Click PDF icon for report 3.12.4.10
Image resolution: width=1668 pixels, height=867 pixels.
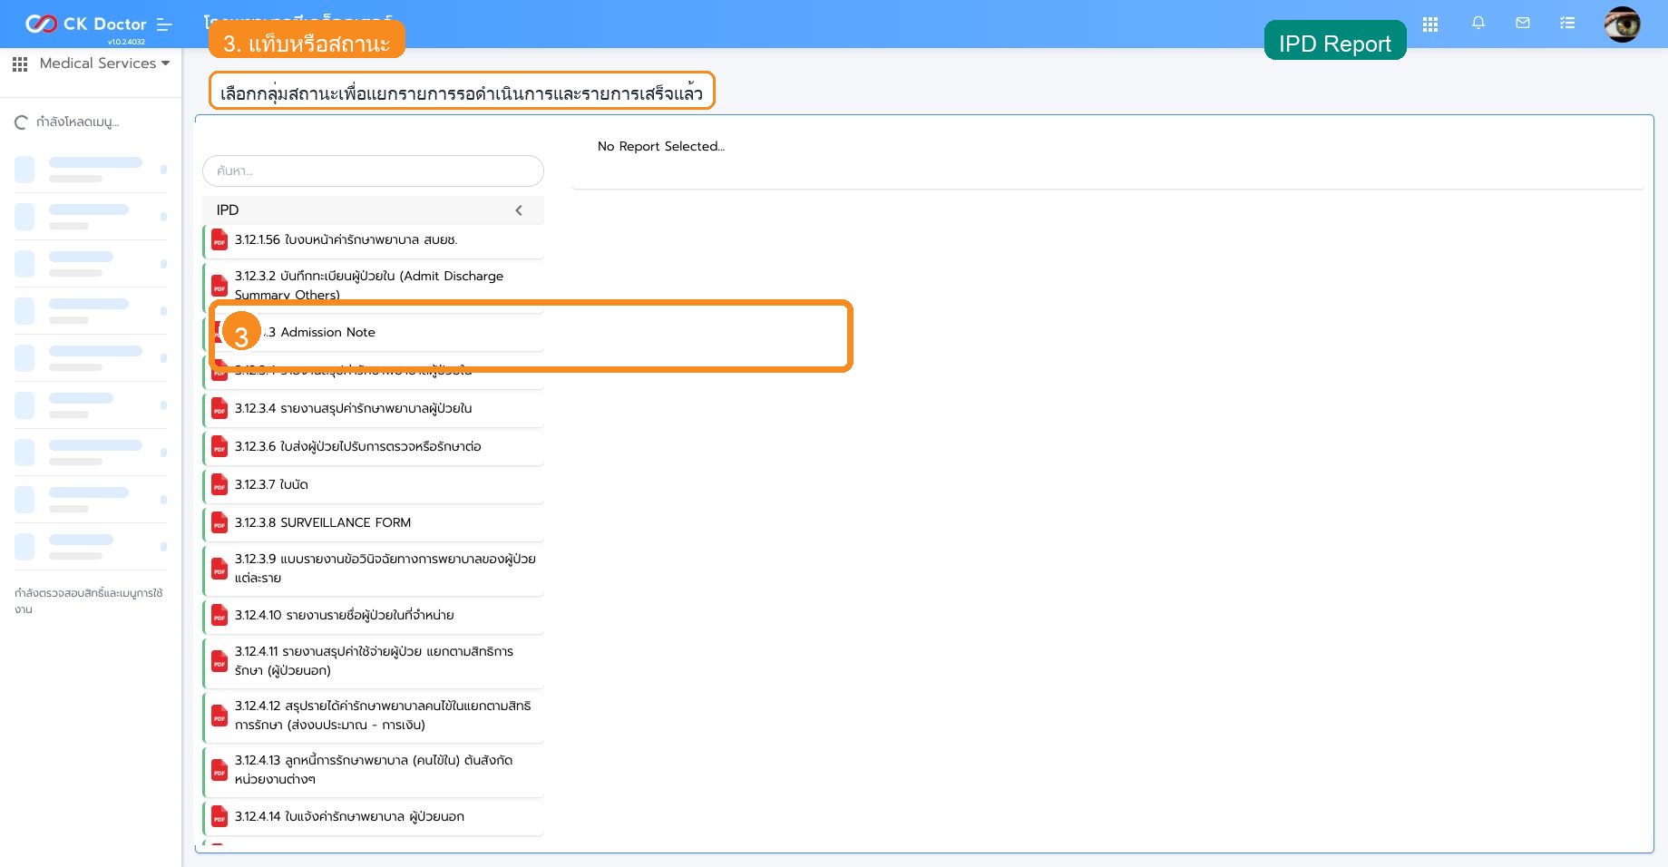pos(219,616)
